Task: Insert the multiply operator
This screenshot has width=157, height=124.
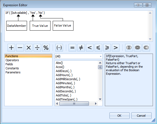Action: (x=29, y=48)
